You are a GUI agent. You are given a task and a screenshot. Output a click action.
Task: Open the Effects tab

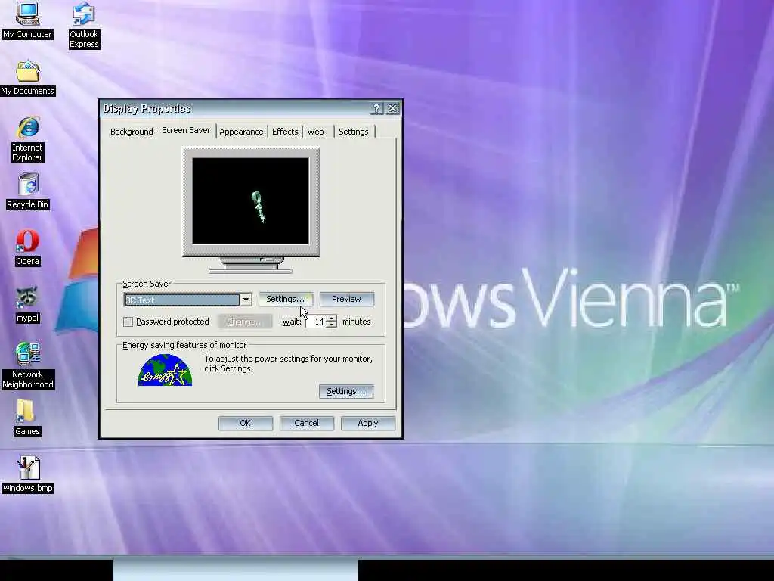click(285, 132)
